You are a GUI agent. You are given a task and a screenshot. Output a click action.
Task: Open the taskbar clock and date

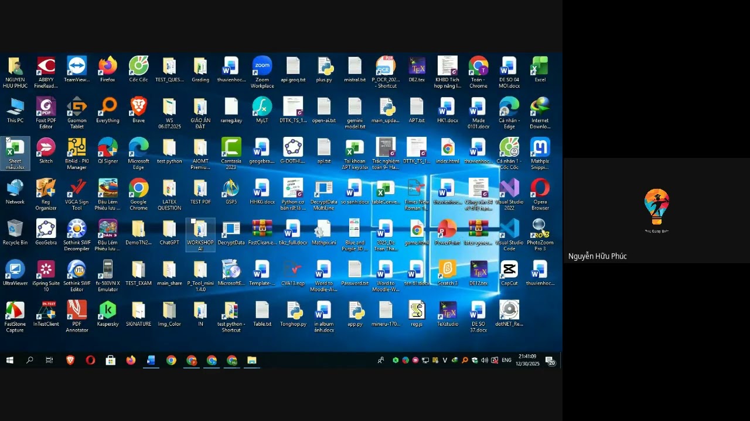[x=526, y=360]
